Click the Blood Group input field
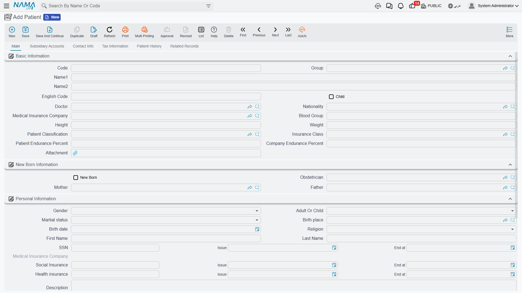 pos(421,116)
